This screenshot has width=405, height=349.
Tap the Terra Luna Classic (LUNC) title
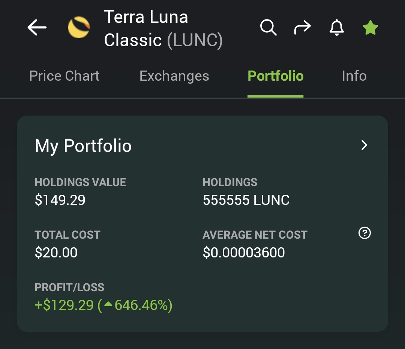[x=163, y=29]
